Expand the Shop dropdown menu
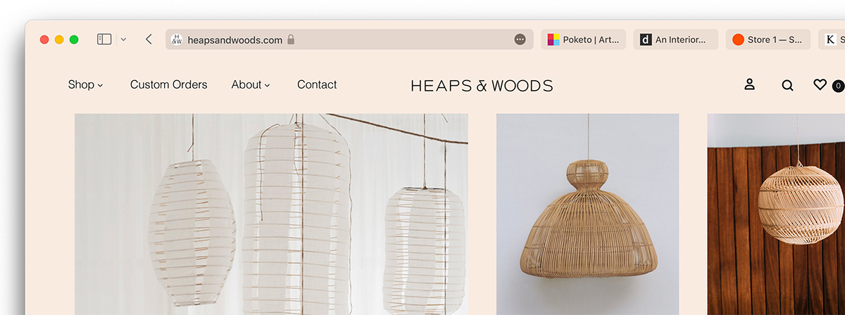This screenshot has height=315, width=845. point(85,85)
